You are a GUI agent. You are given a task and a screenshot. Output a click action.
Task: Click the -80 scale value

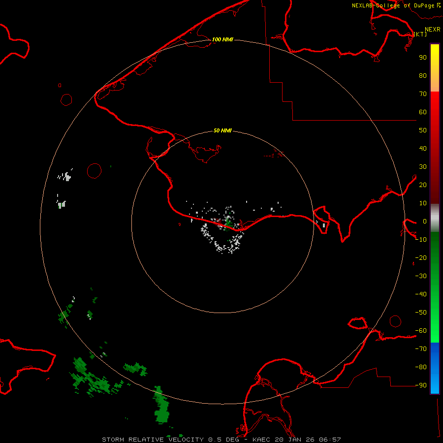[x=421, y=367]
